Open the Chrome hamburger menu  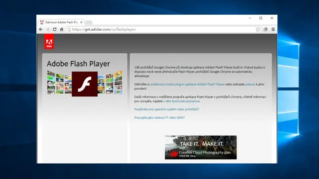[x=273, y=30]
